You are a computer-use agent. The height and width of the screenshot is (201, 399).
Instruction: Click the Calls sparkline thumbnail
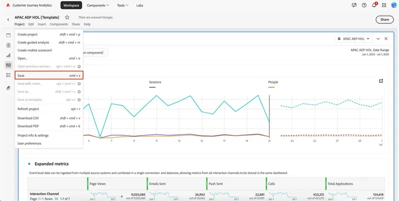281,195
